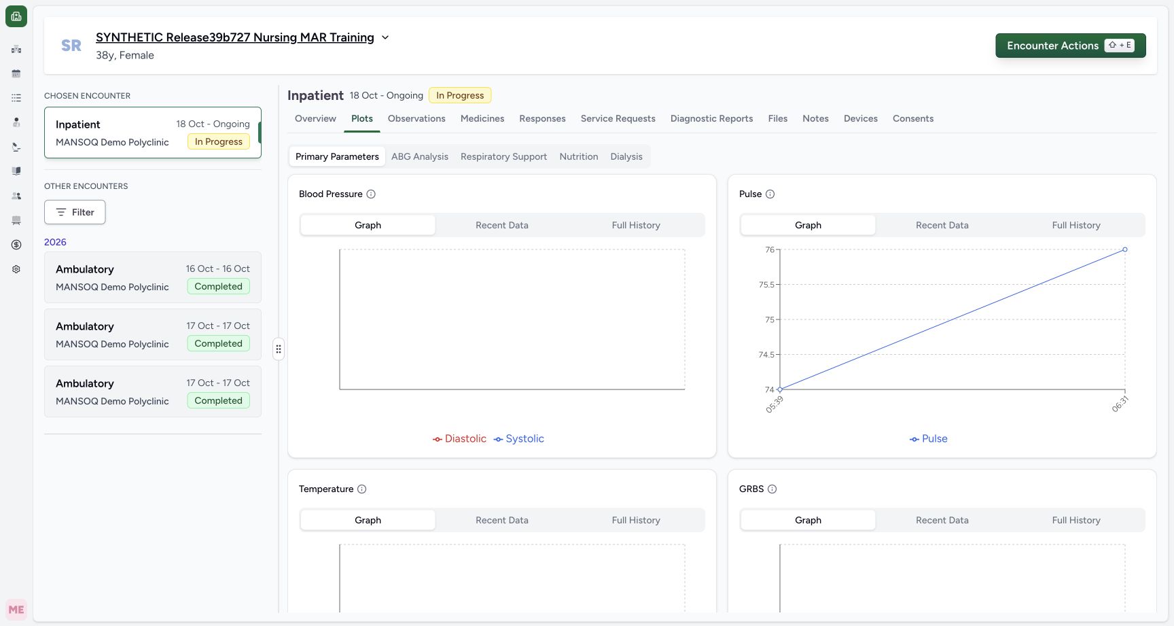Select the ABG Analysis sub-tab
Viewport: 1174px width, 626px height.
pyautogui.click(x=420, y=156)
